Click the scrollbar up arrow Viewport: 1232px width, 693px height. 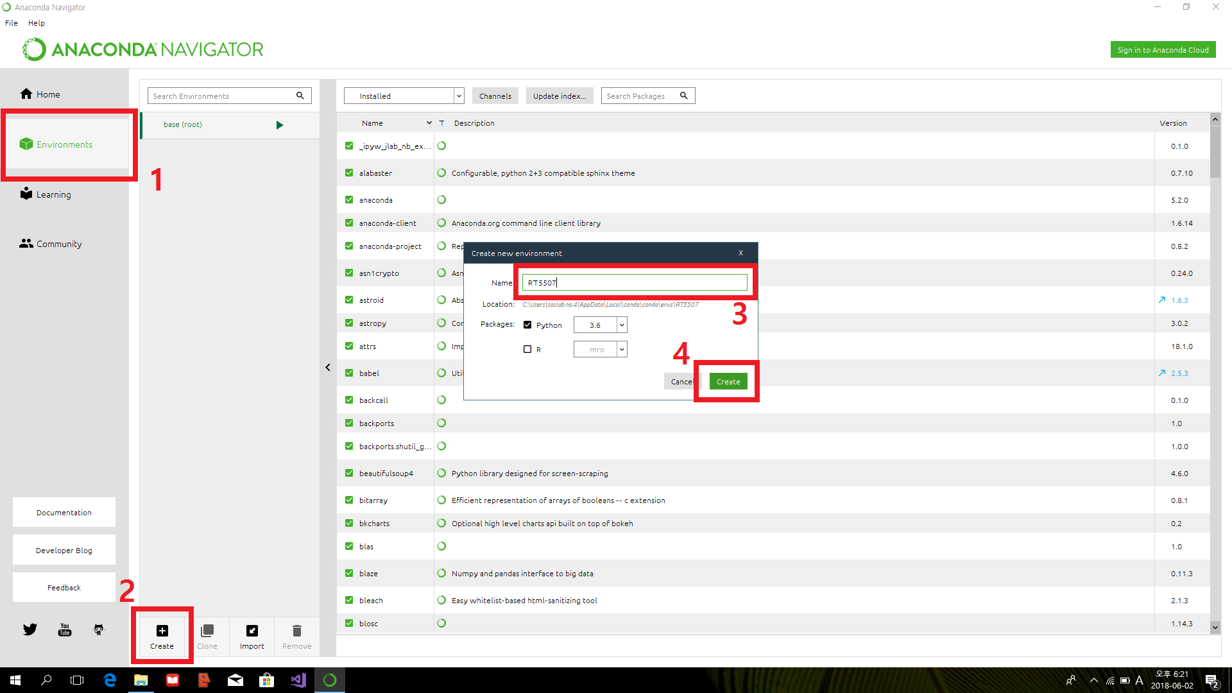1215,119
